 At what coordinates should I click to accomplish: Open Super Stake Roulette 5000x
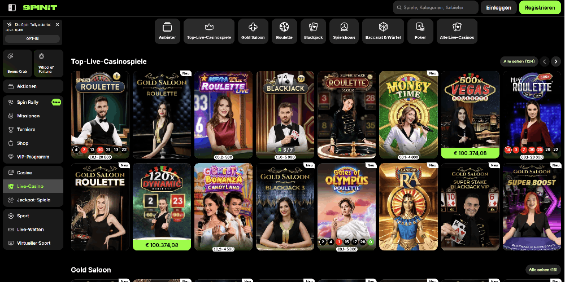click(347, 114)
